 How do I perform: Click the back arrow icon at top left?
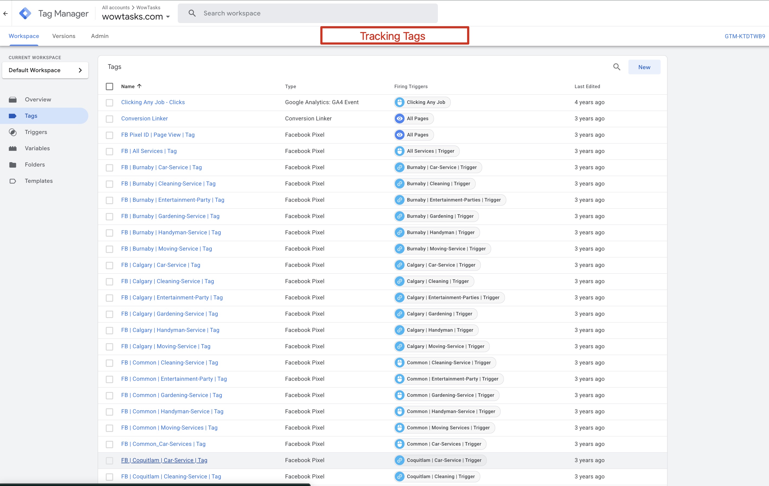point(5,14)
